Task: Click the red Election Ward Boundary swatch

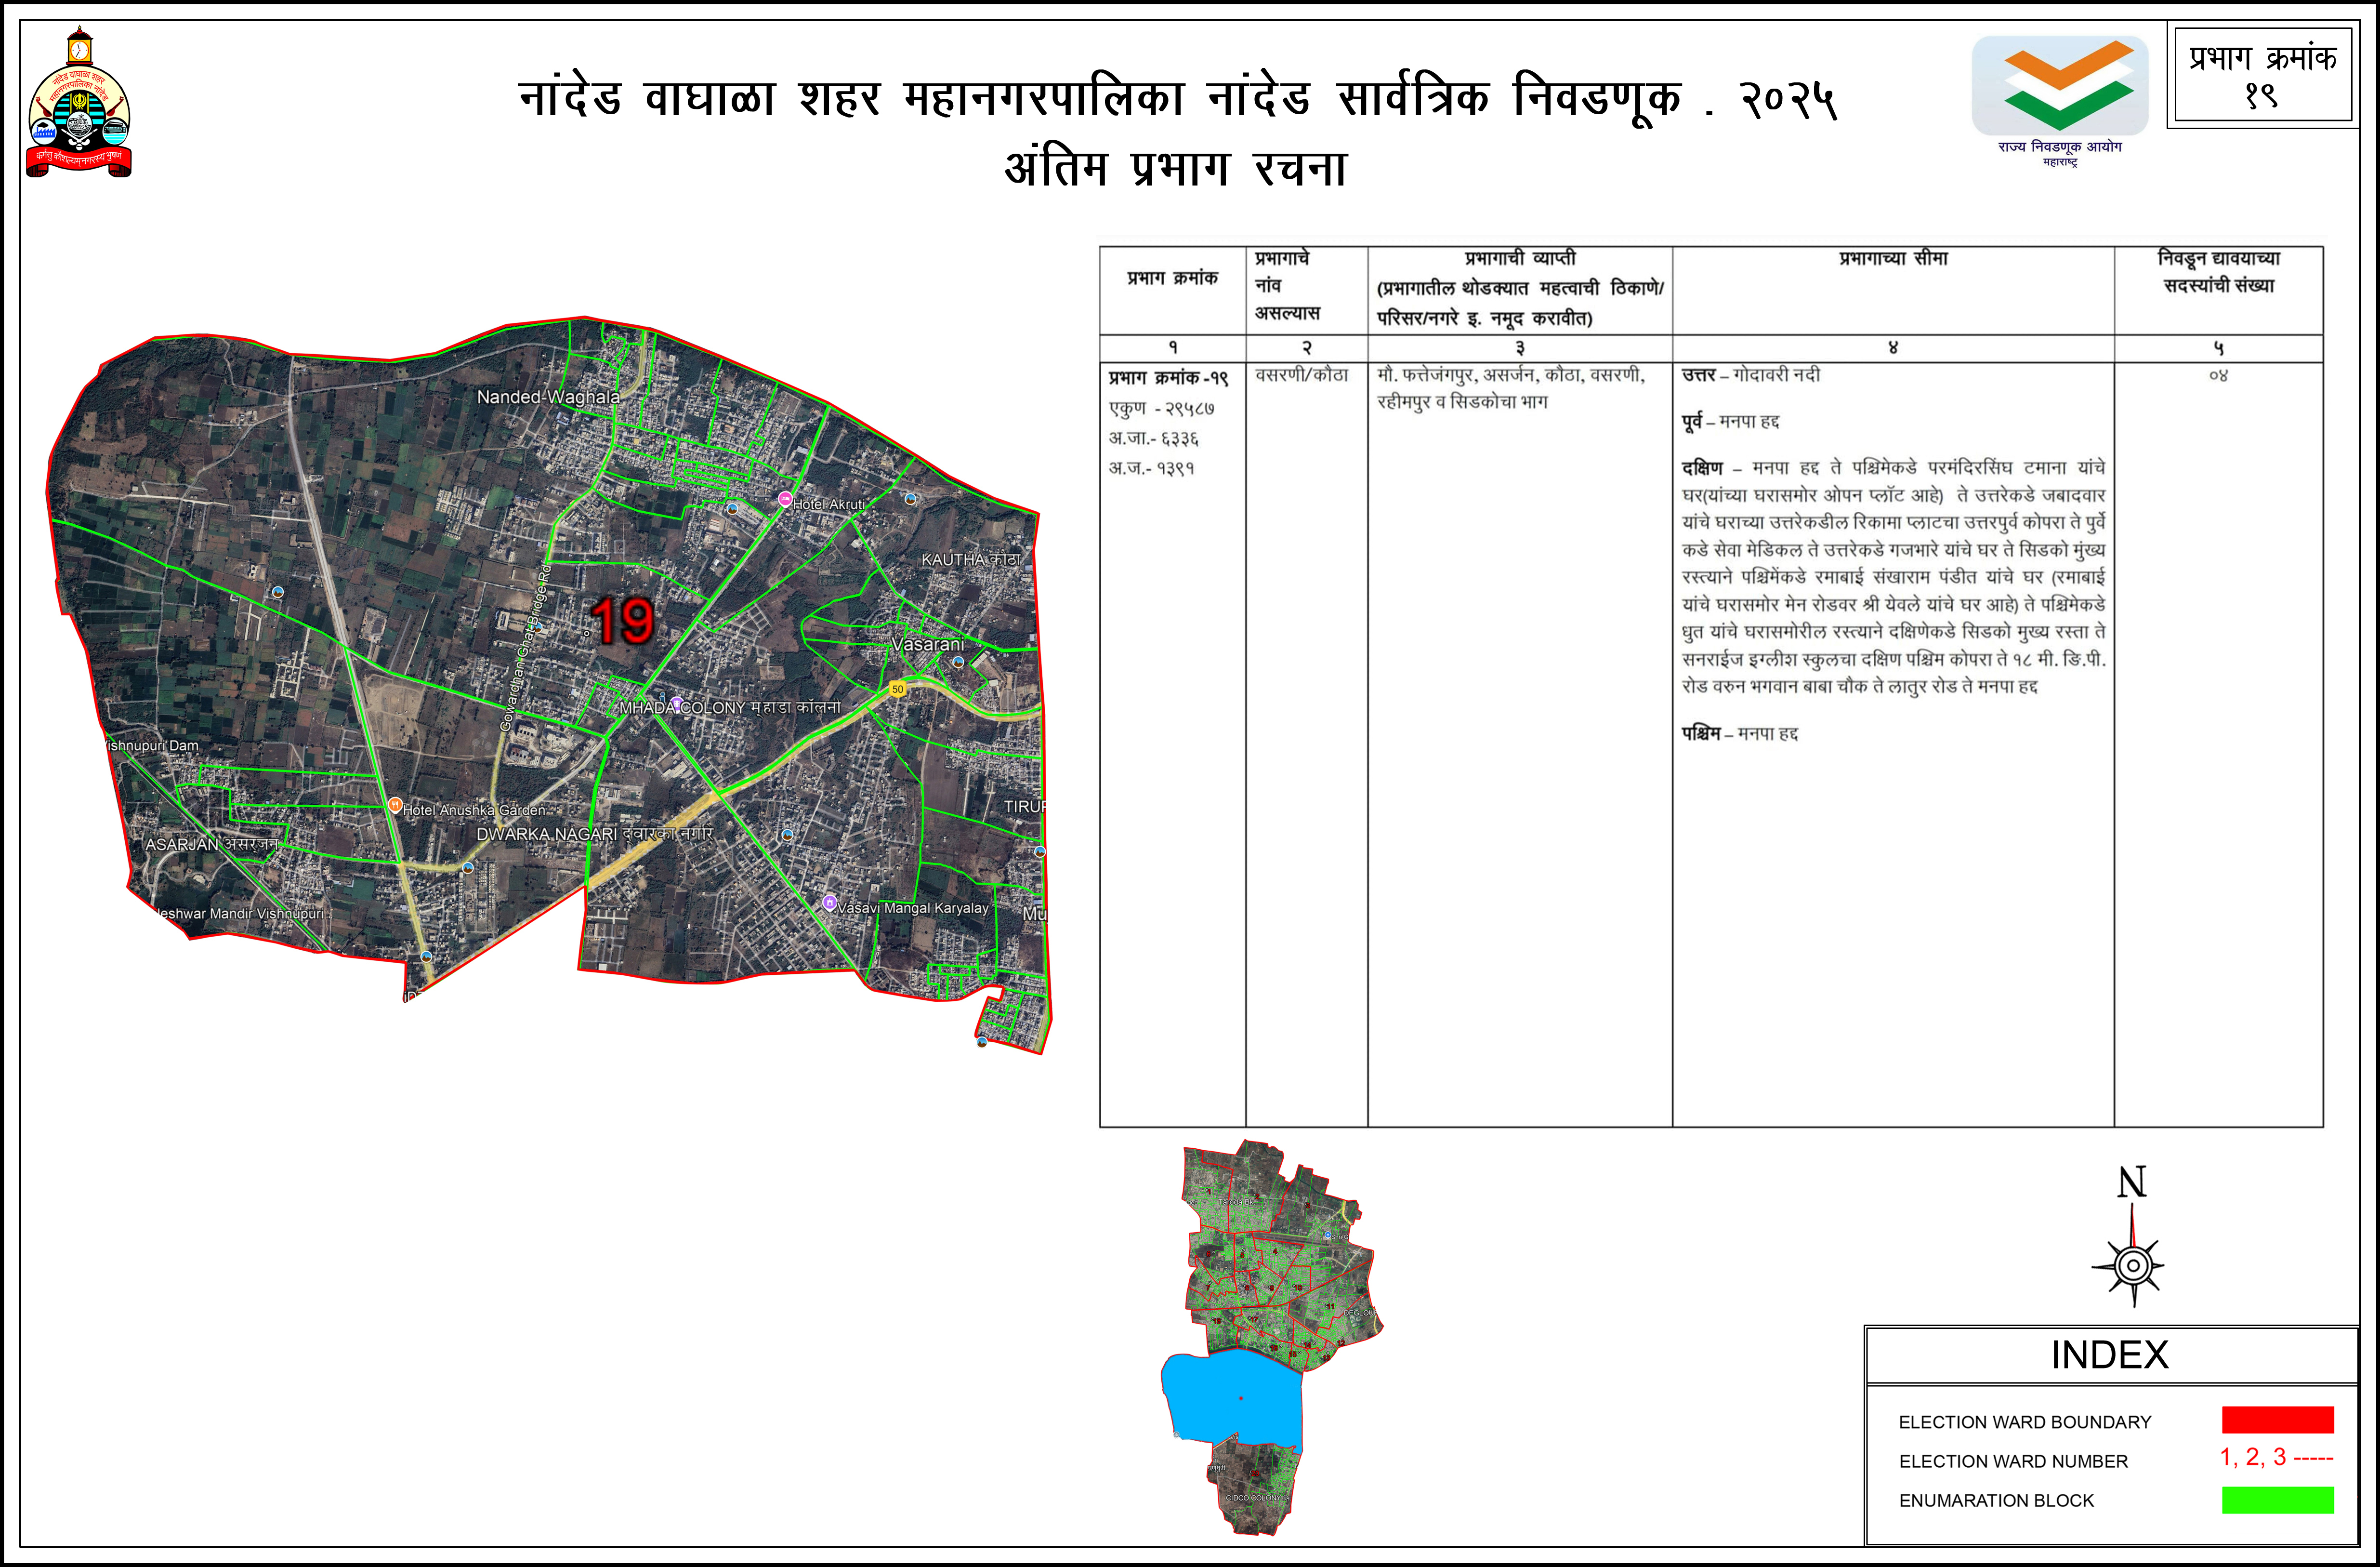Action: click(2277, 1420)
